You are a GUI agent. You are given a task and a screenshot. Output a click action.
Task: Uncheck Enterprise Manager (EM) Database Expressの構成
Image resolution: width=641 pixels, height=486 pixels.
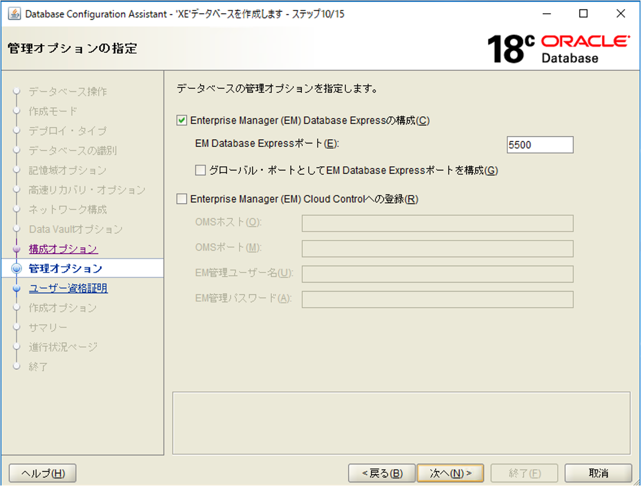click(x=181, y=120)
